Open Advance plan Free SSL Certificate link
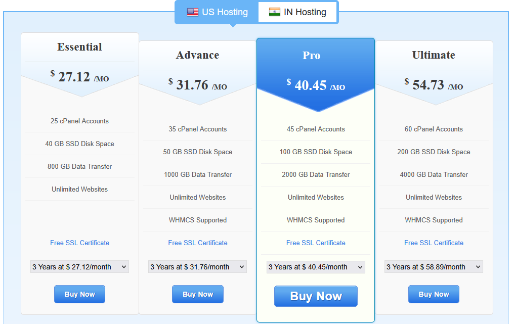The width and height of the screenshot is (515, 324). point(198,243)
